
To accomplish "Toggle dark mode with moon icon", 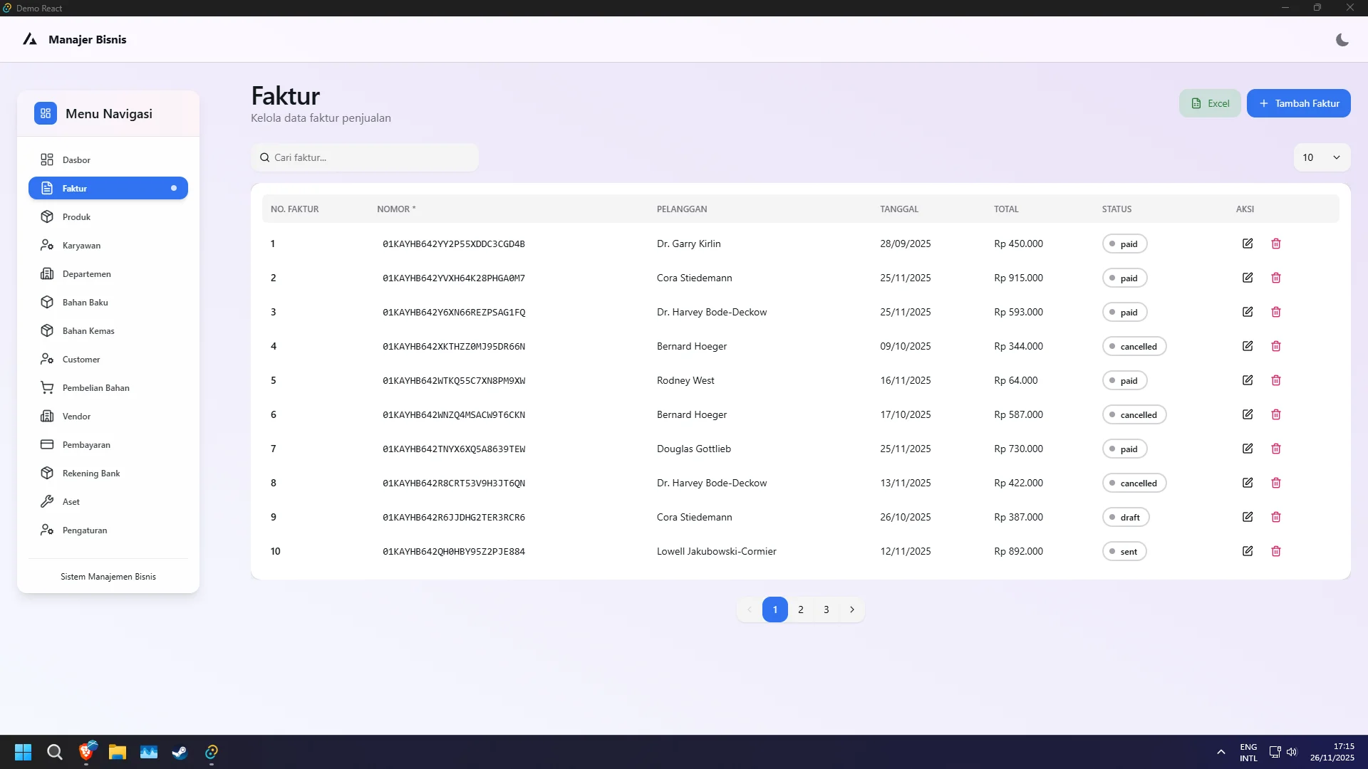I will (x=1342, y=40).
